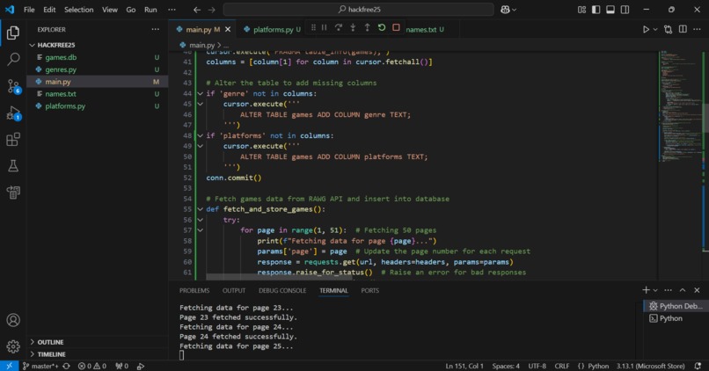709x371 pixels.
Task: Switch to the PROBLEMS panel tab
Action: (194, 291)
